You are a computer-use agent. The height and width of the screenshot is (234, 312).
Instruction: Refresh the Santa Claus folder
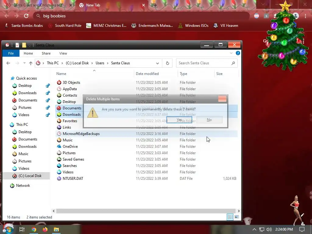tap(167, 63)
